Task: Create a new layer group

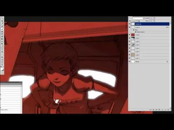Action: (162, 109)
